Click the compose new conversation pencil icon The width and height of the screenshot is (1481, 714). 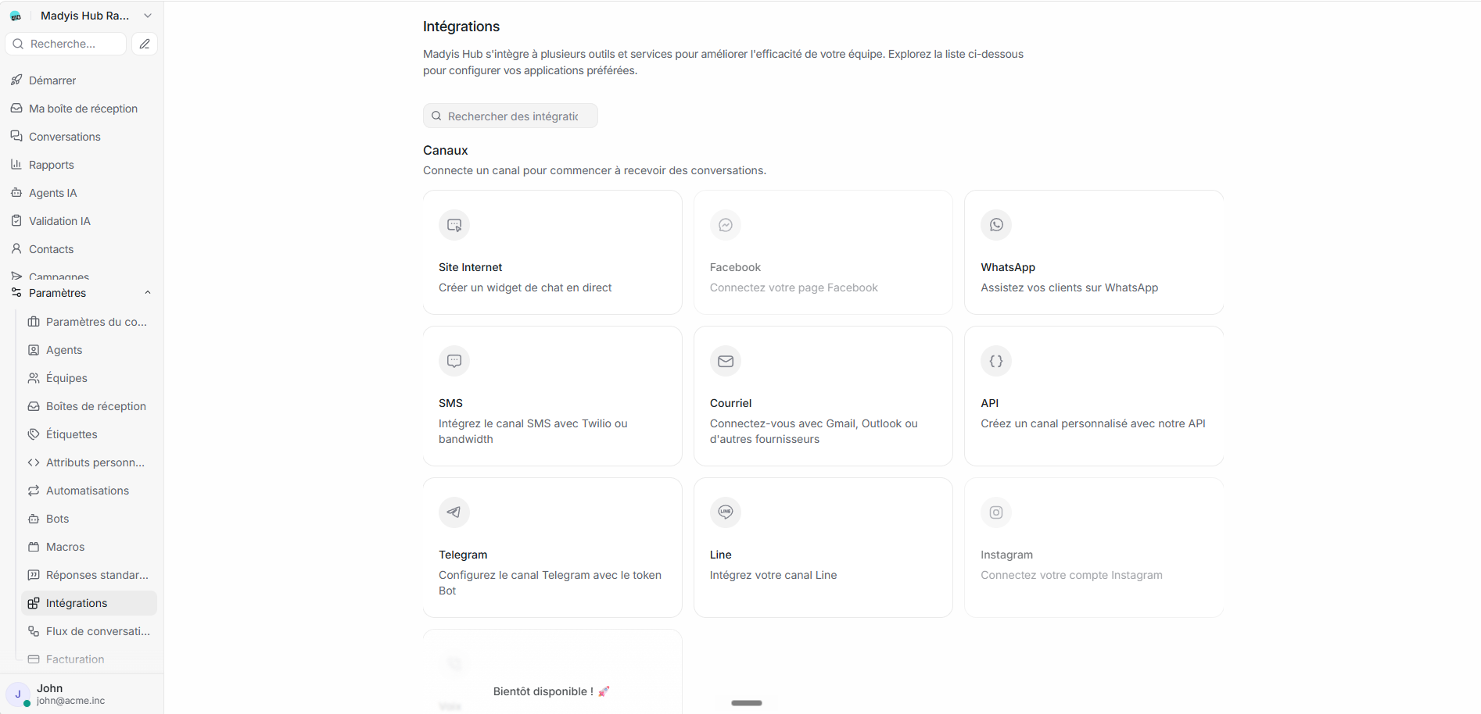pos(145,44)
